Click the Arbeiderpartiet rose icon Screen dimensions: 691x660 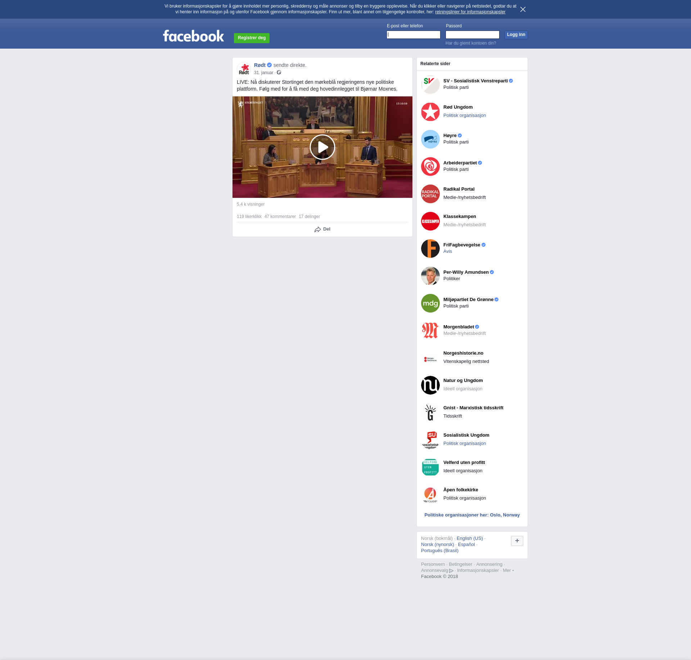click(x=430, y=167)
